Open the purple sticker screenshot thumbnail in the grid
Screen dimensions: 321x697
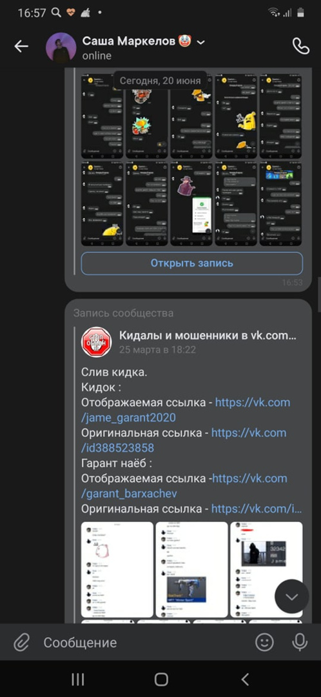[x=191, y=203]
